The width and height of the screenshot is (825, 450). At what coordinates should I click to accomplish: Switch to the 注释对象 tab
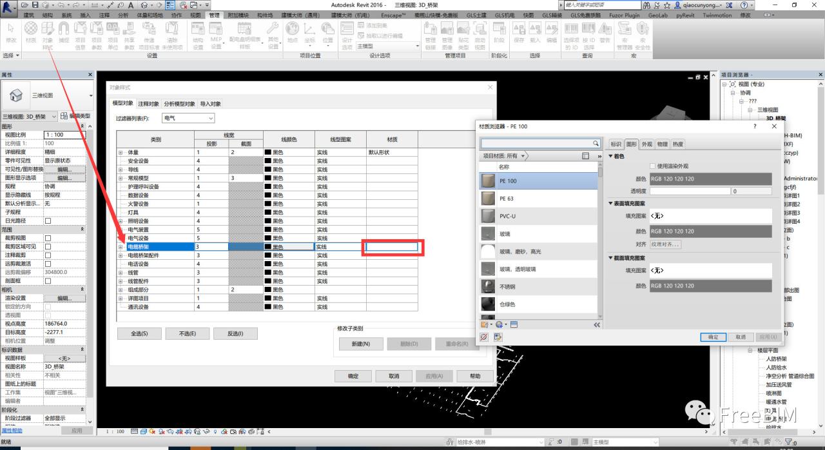[148, 104]
